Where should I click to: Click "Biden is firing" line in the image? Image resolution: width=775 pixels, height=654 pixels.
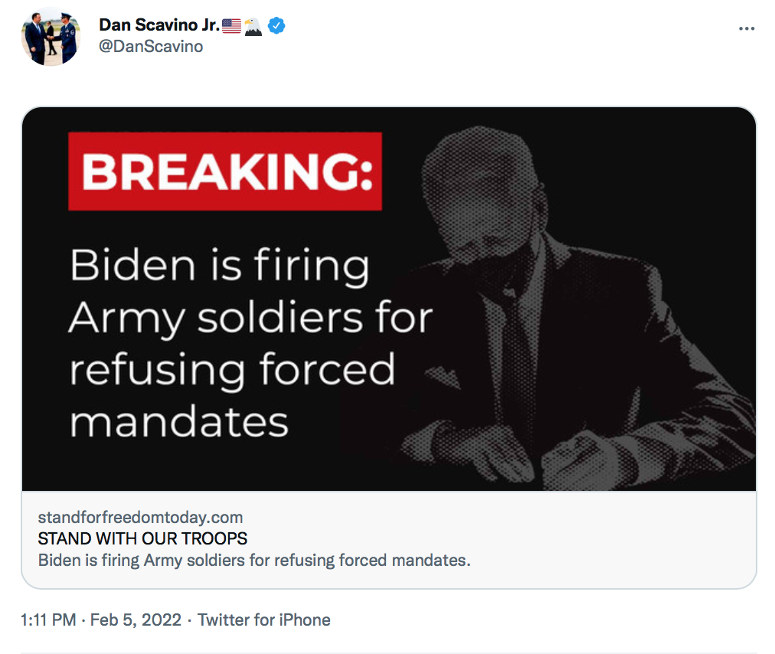coord(220,266)
